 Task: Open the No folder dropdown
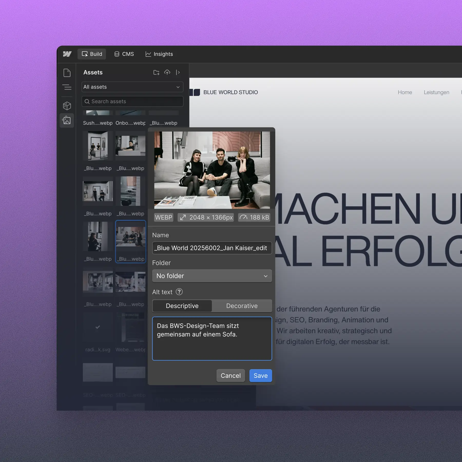click(212, 276)
